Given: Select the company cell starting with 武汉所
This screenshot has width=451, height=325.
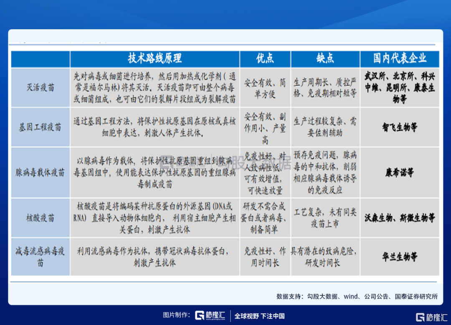Looking at the screenshot, I should (400, 88).
